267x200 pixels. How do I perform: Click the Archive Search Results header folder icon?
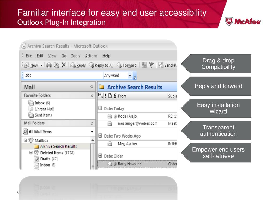pos(101,87)
